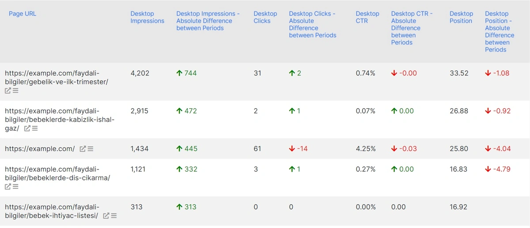Click external link icon for bebek-ihtiyac-listesi URL

(106, 216)
